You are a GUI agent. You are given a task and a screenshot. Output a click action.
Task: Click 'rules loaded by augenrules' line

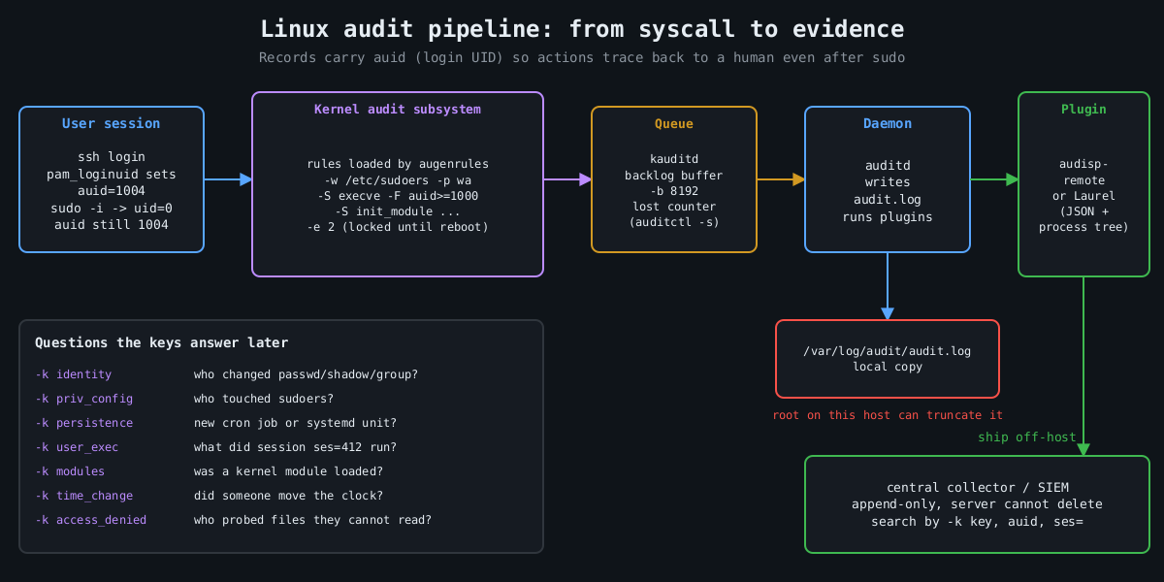click(x=398, y=164)
